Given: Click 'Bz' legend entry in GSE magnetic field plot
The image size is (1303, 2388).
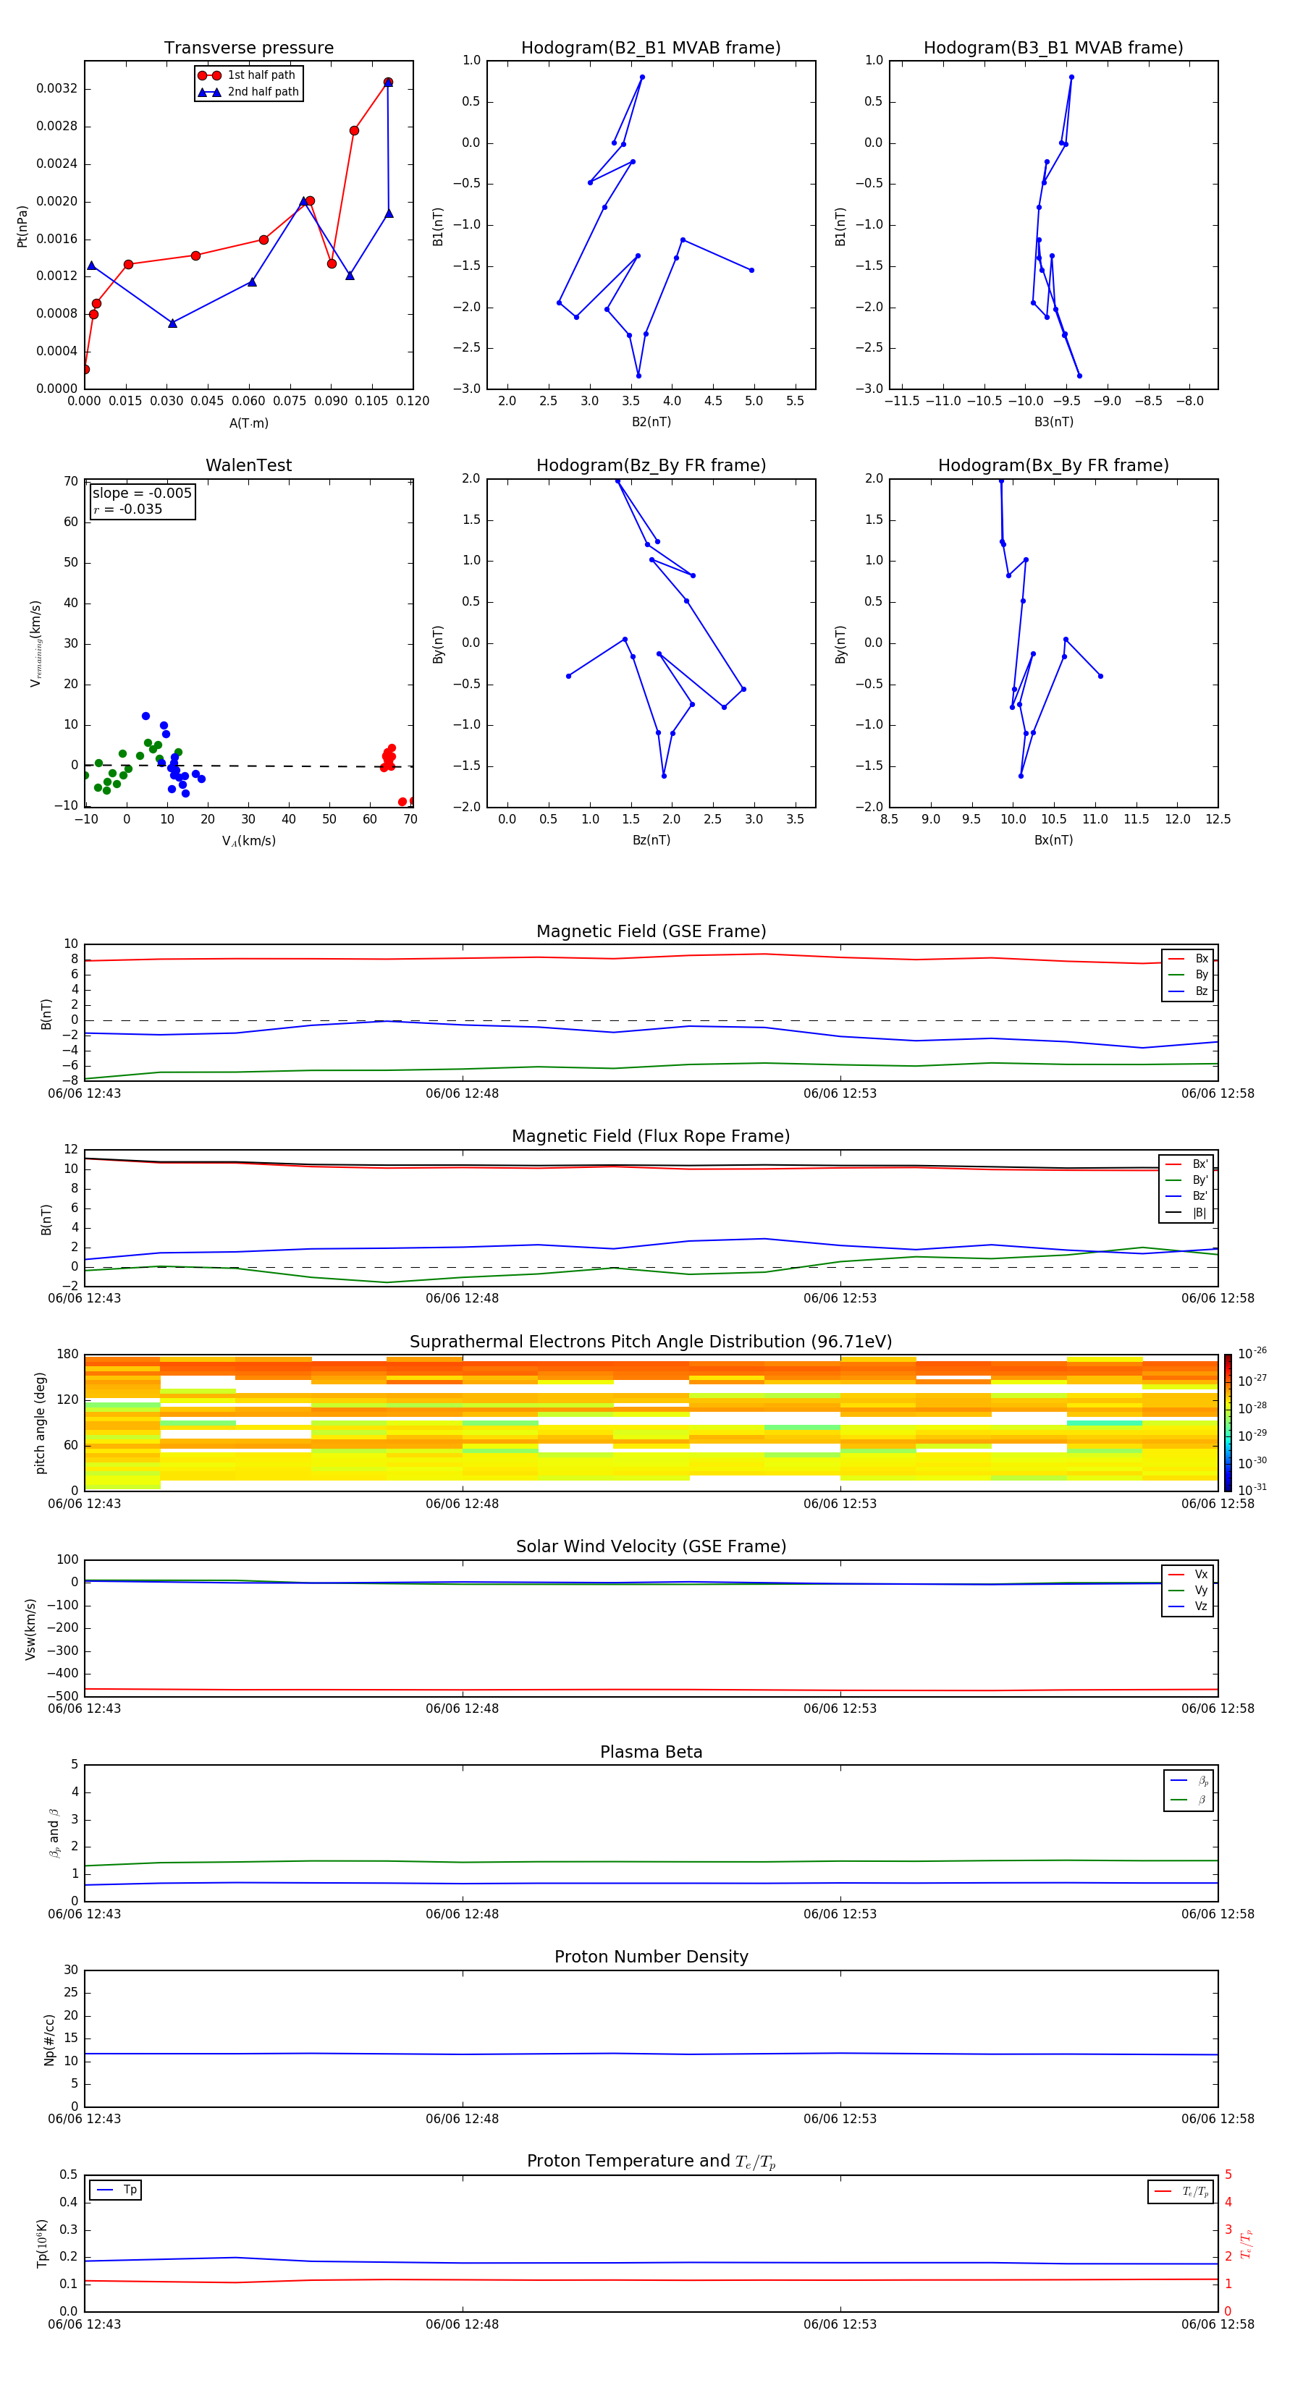Looking at the screenshot, I should click(1188, 991).
